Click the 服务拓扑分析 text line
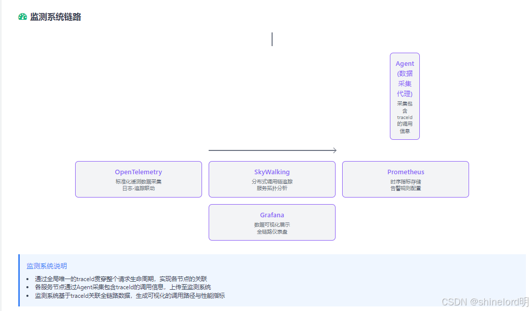 (272, 188)
